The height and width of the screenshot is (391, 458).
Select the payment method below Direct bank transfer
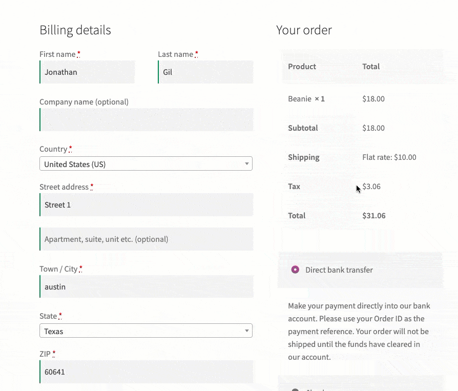pos(295,389)
